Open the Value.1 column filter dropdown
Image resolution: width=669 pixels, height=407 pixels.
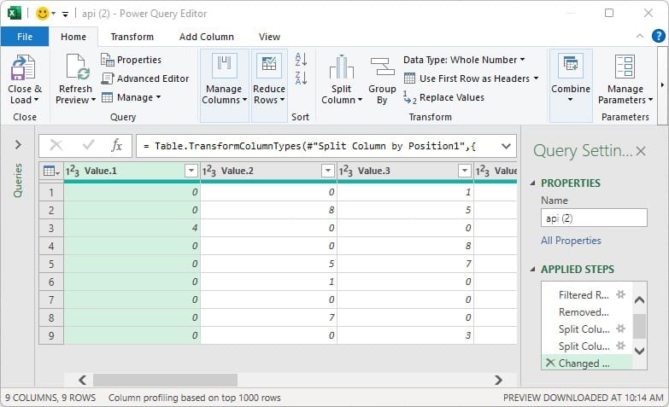[x=191, y=172]
